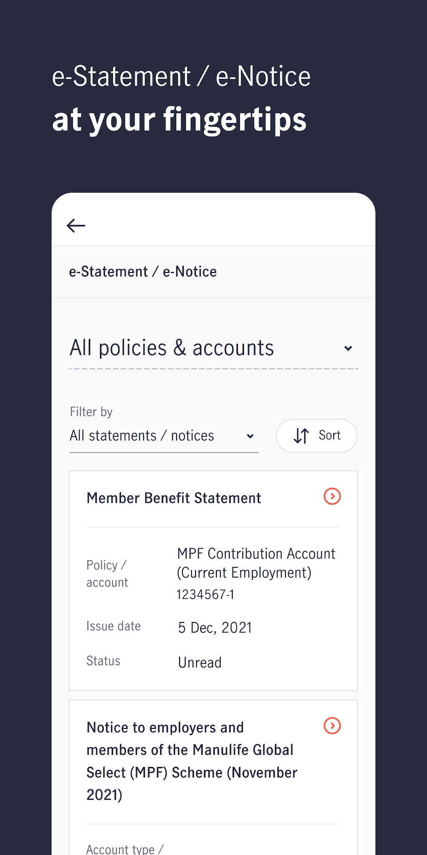
Task: Click account number 1234567-1
Action: 205,594
